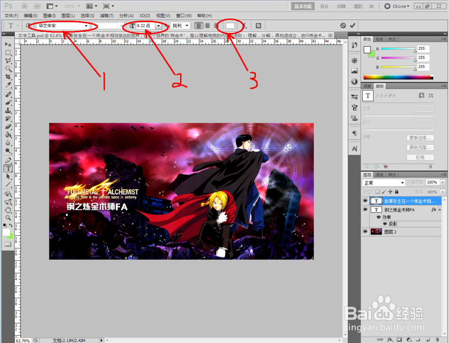Select the Crop tool
Screen dimensions: 449x343
(8, 77)
